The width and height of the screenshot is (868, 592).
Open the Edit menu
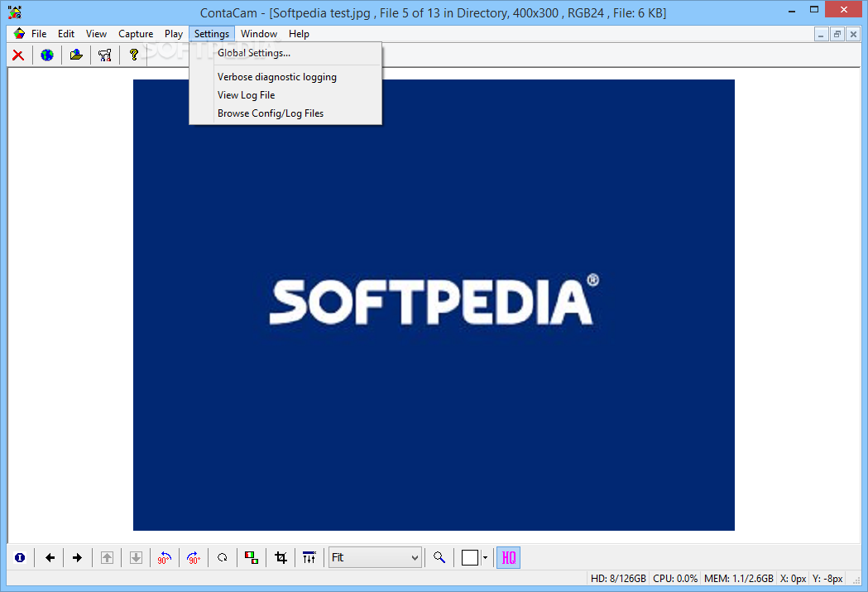click(x=66, y=34)
